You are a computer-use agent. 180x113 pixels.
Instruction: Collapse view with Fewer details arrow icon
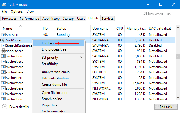point(5,107)
